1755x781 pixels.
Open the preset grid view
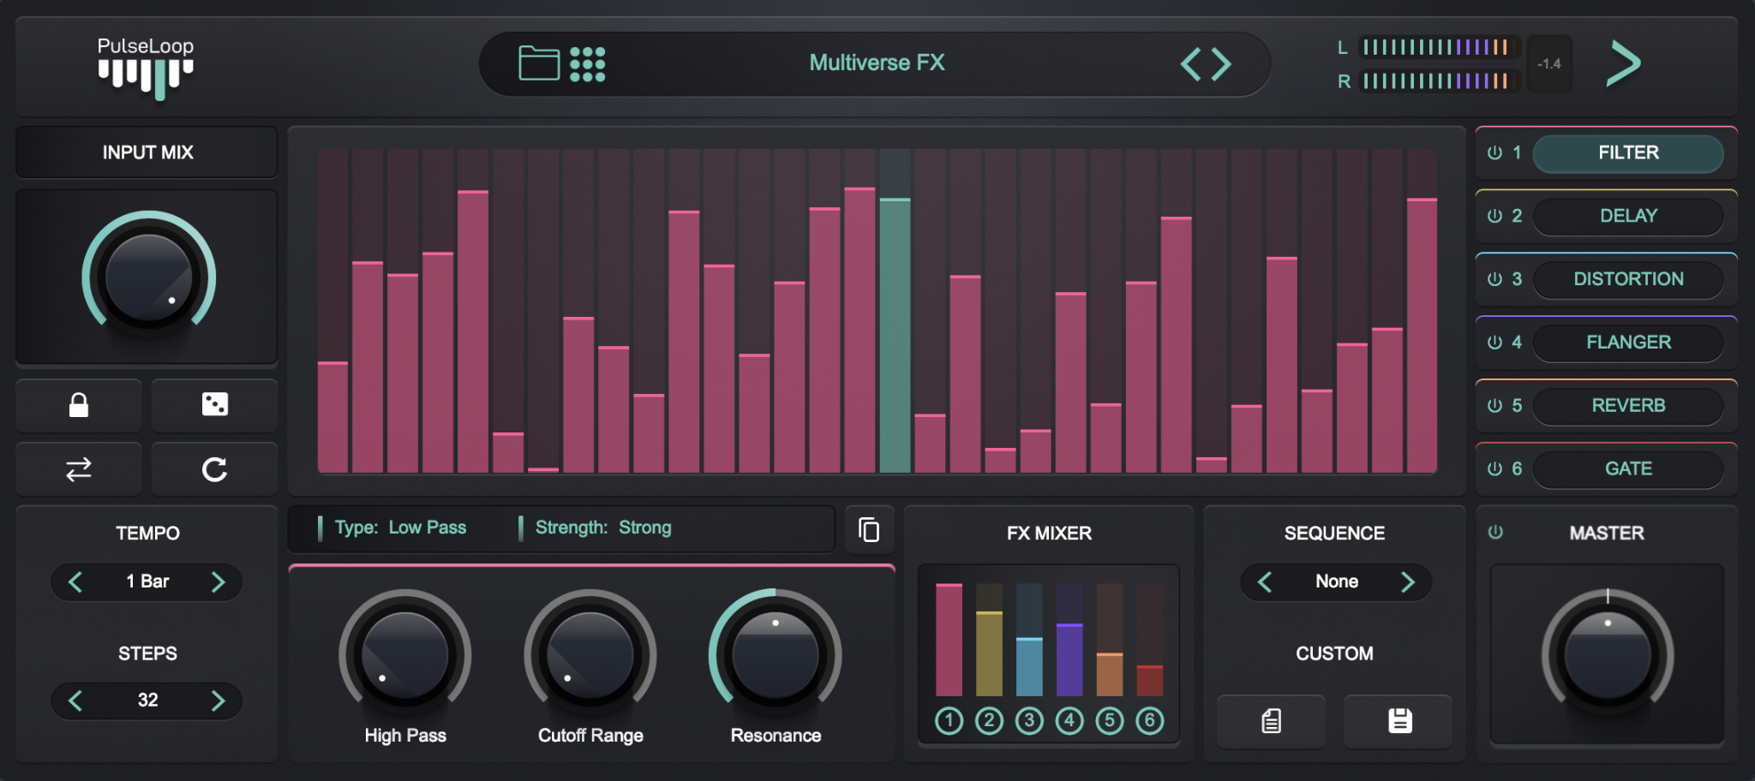click(x=588, y=64)
